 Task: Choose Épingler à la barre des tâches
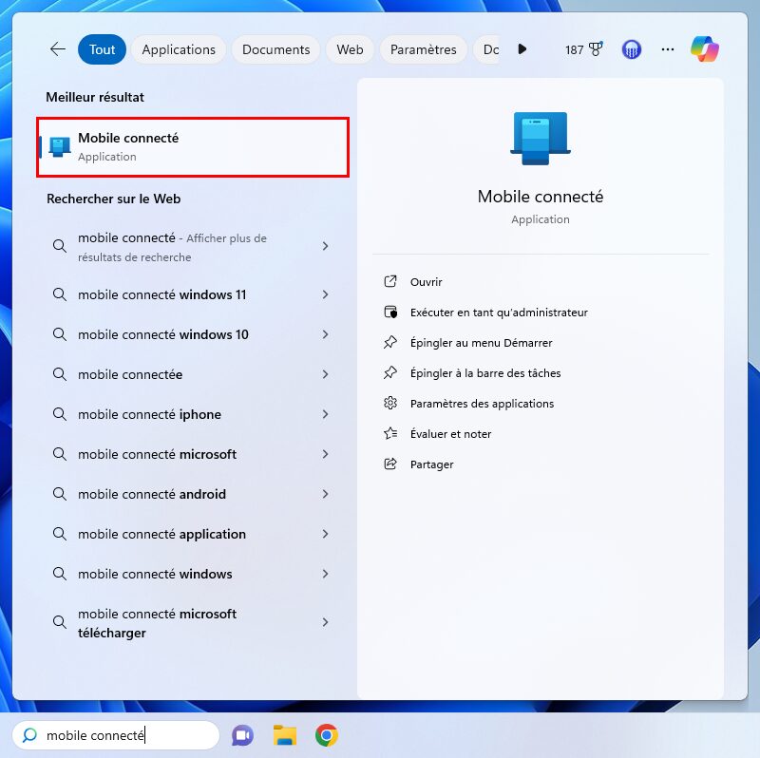point(485,373)
